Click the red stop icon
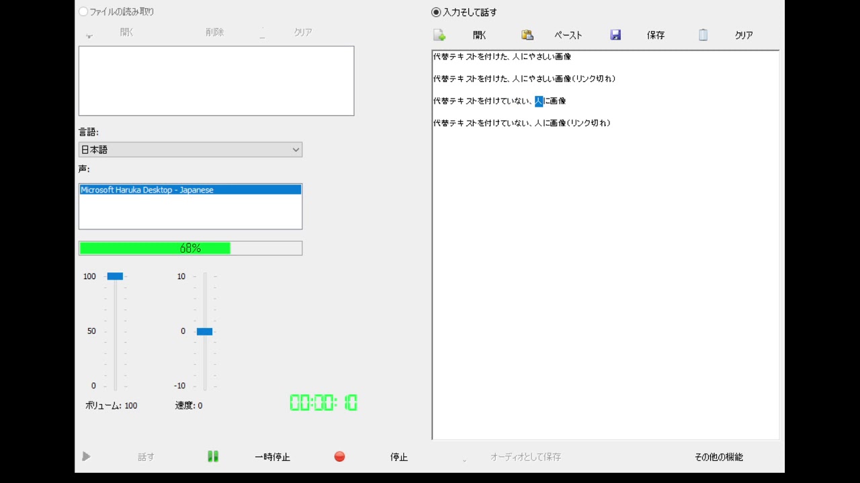Viewport: 860px width, 483px height. click(339, 457)
